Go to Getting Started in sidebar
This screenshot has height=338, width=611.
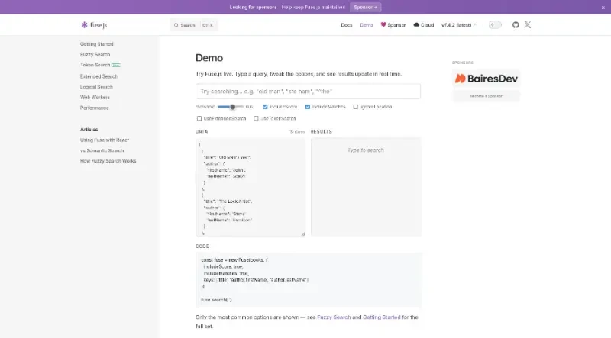coord(97,44)
